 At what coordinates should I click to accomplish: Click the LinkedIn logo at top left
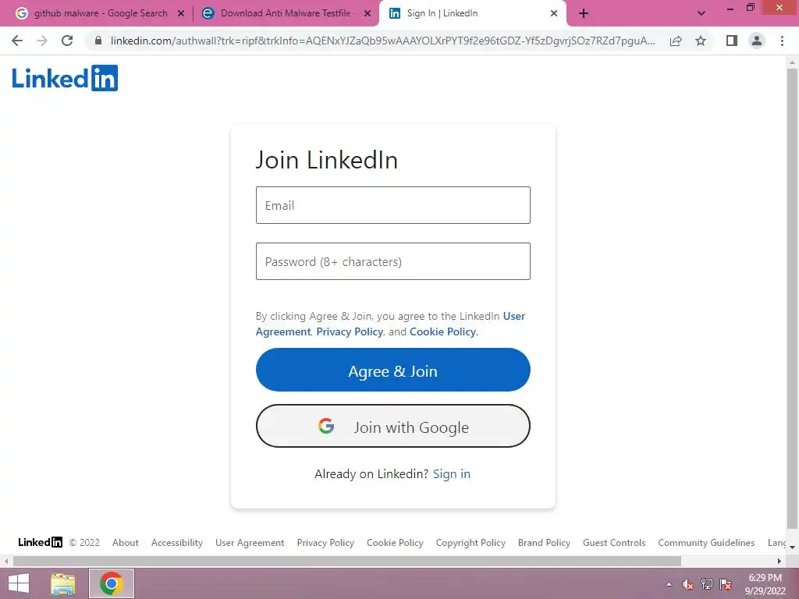tap(65, 78)
